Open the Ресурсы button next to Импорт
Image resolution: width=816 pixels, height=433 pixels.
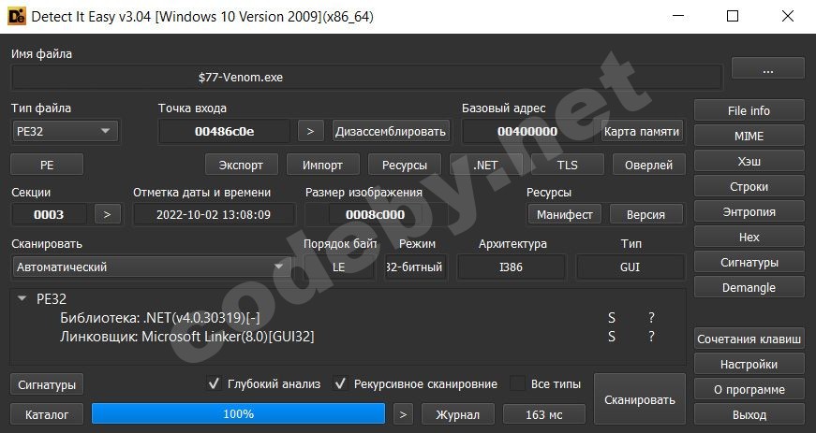[x=405, y=166]
